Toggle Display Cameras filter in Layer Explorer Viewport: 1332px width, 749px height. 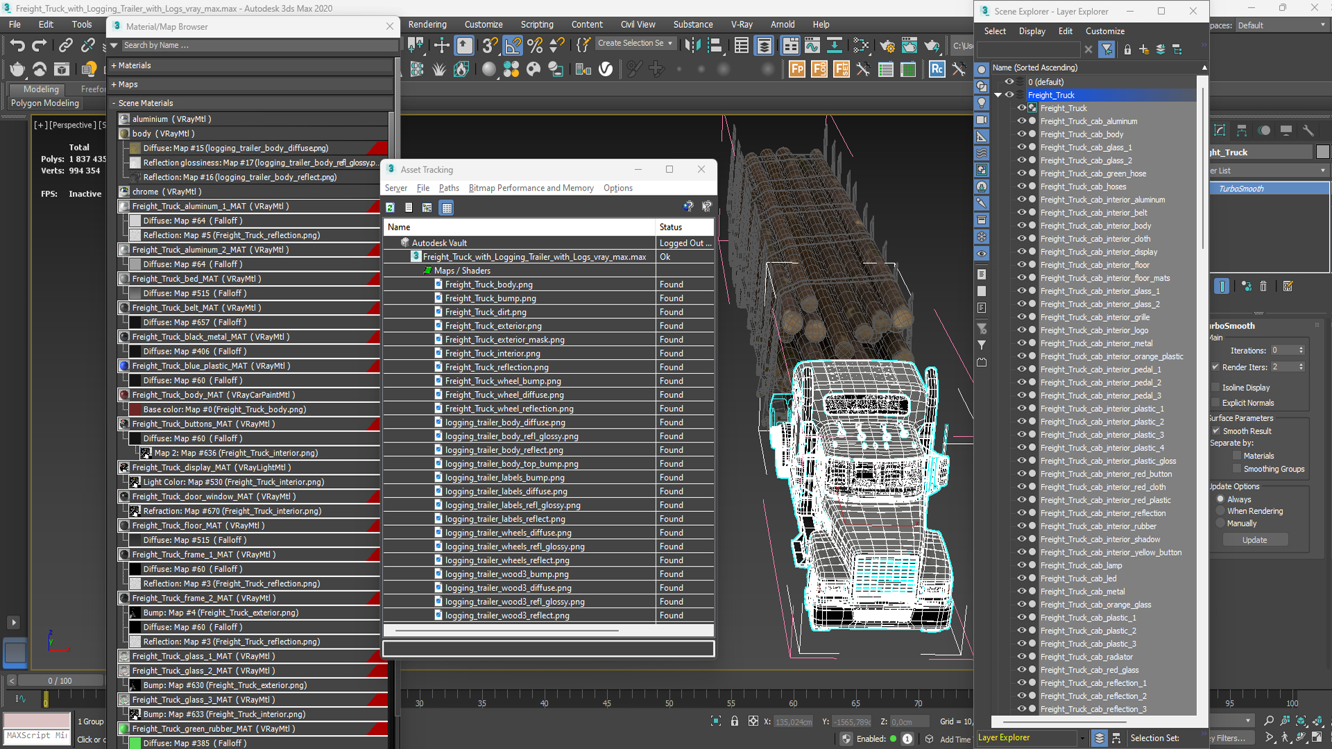(x=982, y=119)
